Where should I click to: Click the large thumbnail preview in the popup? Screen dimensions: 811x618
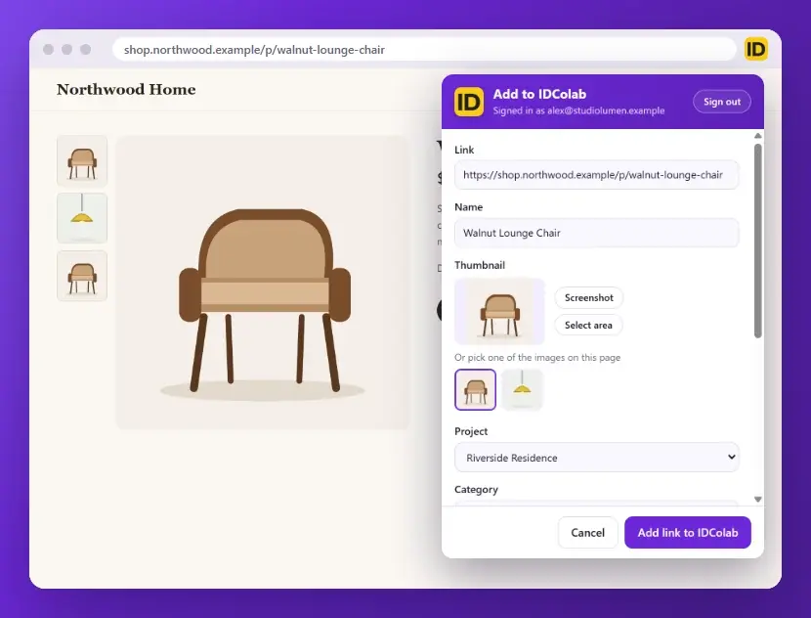point(499,312)
